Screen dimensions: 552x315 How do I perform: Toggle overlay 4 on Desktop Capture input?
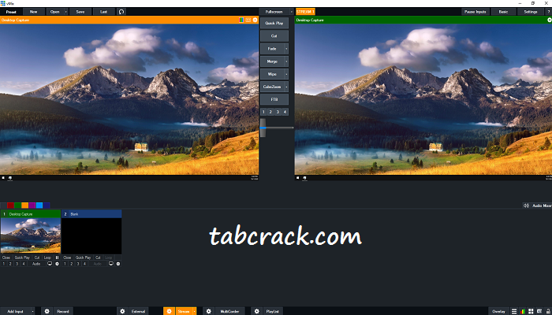(x=24, y=264)
